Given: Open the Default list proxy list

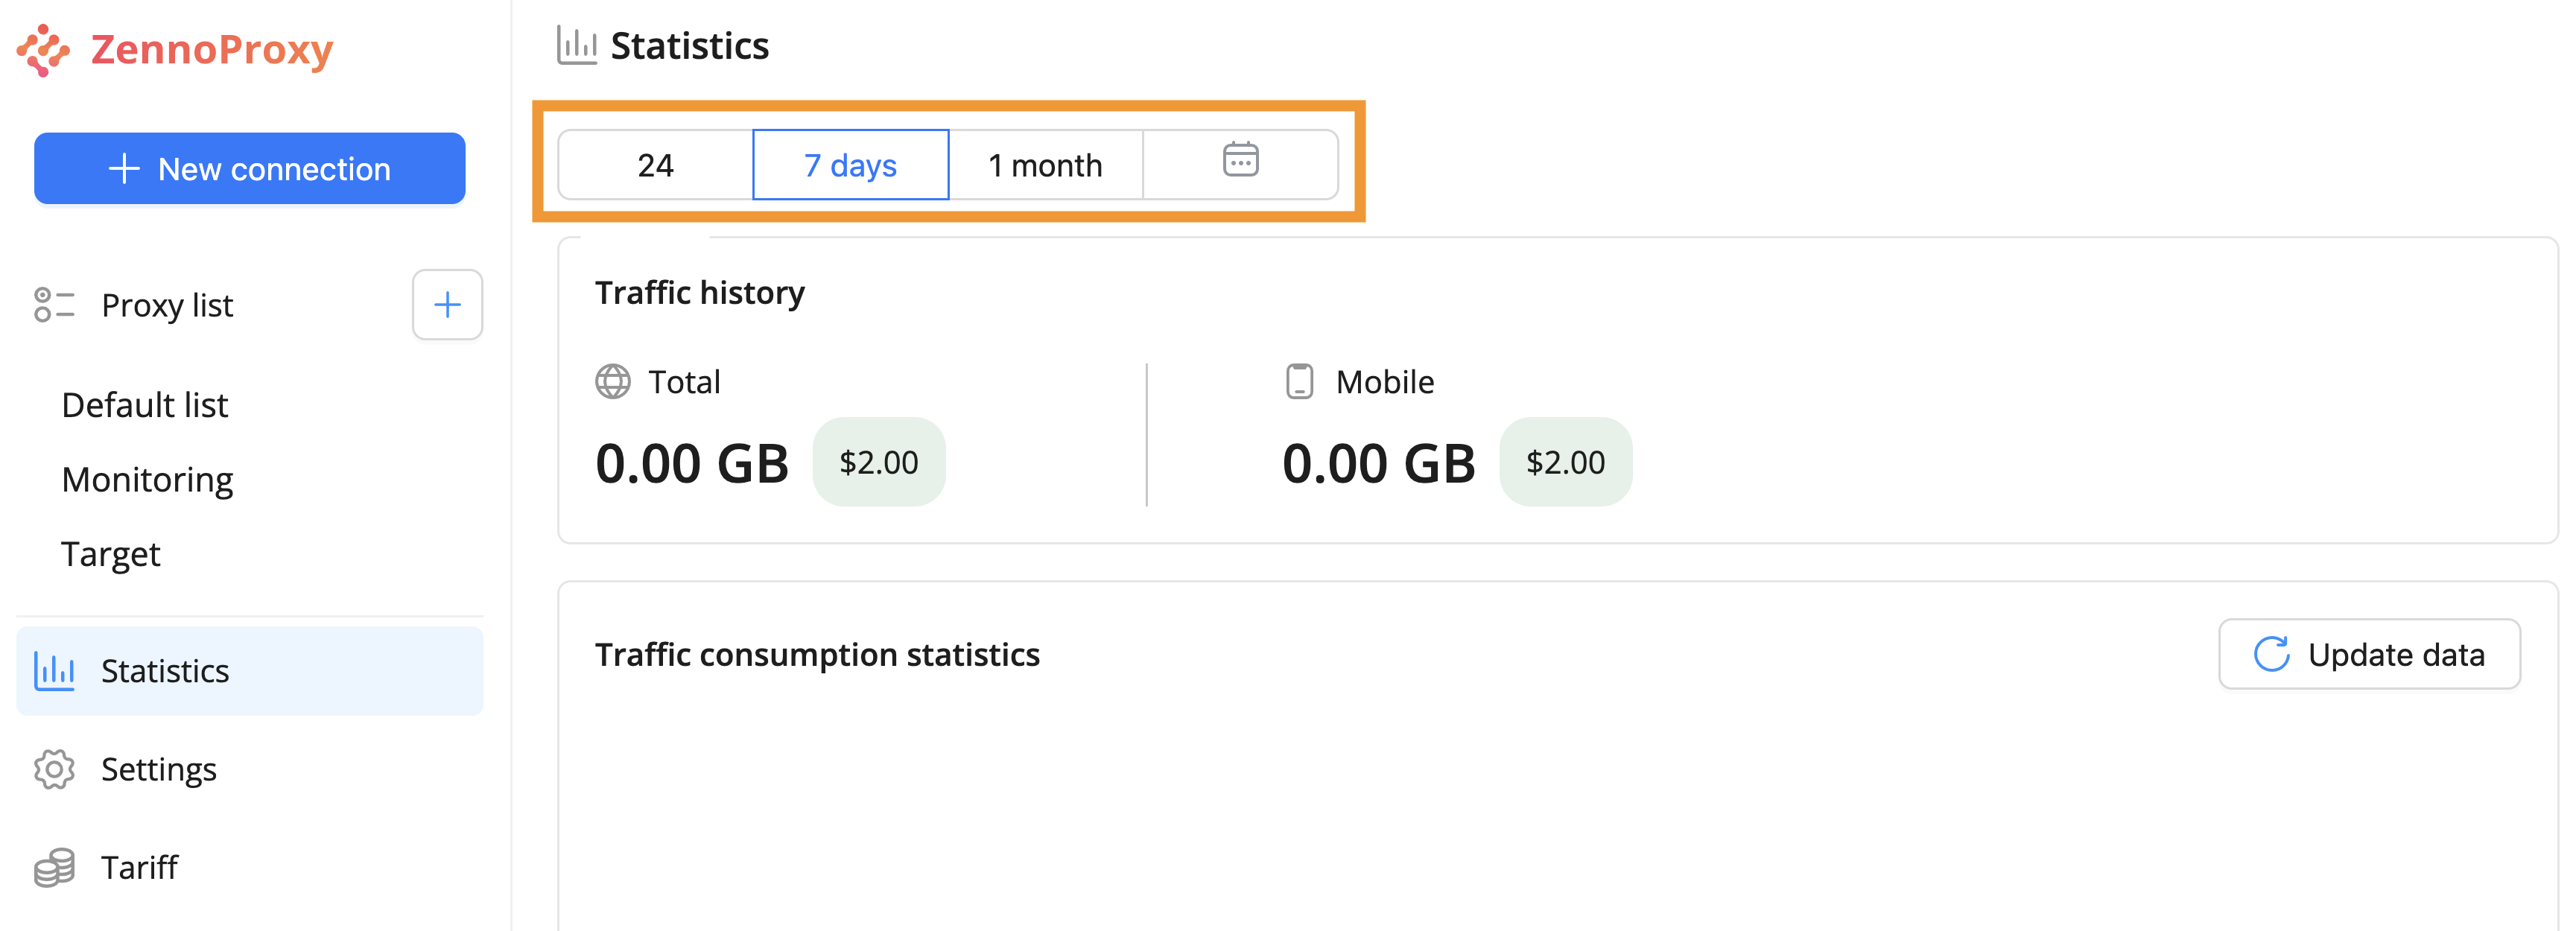Looking at the screenshot, I should pos(145,405).
